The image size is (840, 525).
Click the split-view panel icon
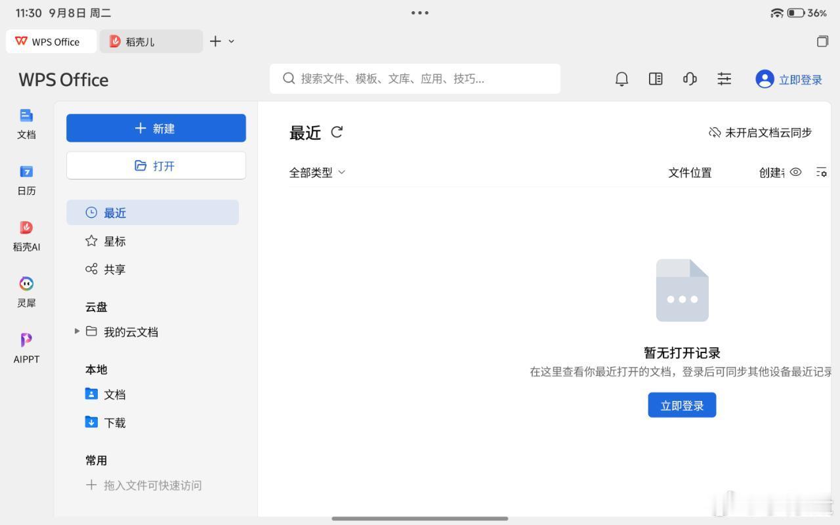click(656, 79)
